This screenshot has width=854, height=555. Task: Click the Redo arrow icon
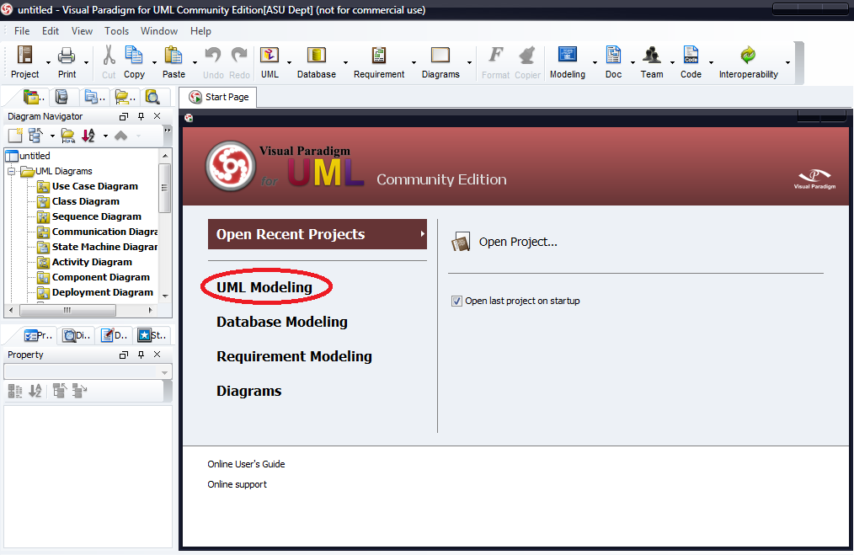(x=239, y=56)
